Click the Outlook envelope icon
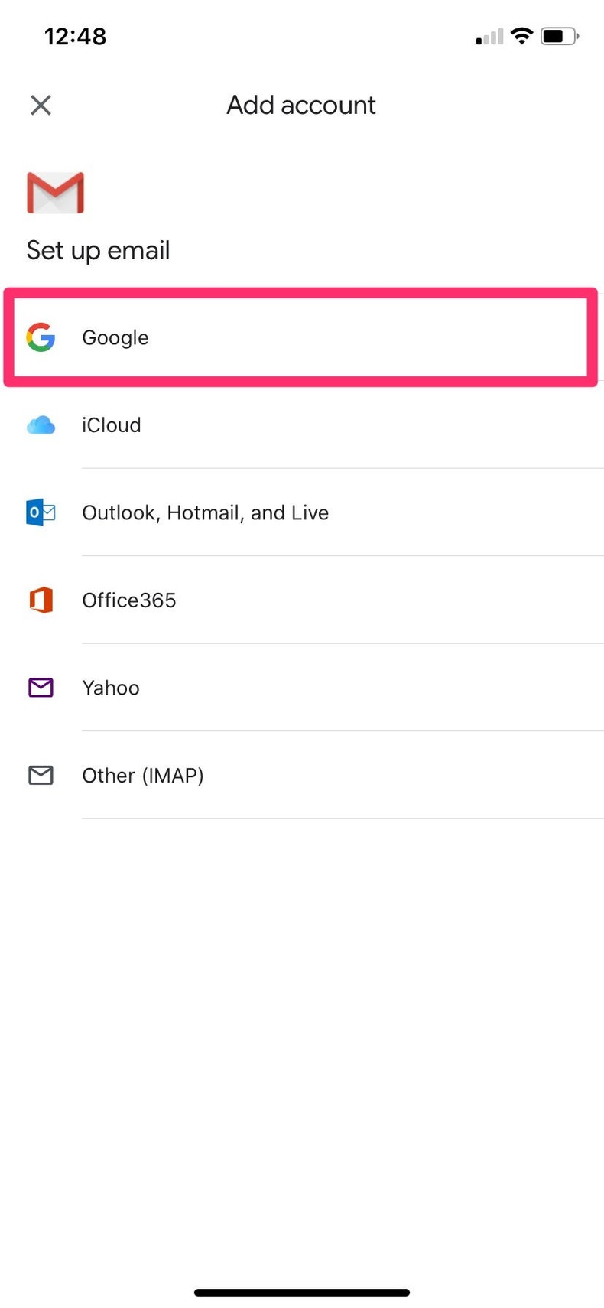 coord(41,512)
